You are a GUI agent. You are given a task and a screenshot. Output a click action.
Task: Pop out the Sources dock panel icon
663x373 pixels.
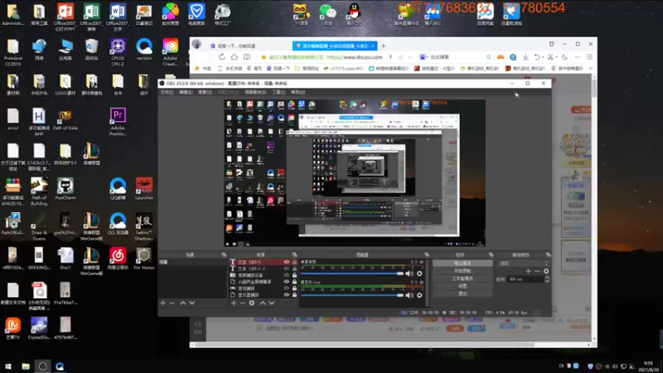[x=294, y=255]
